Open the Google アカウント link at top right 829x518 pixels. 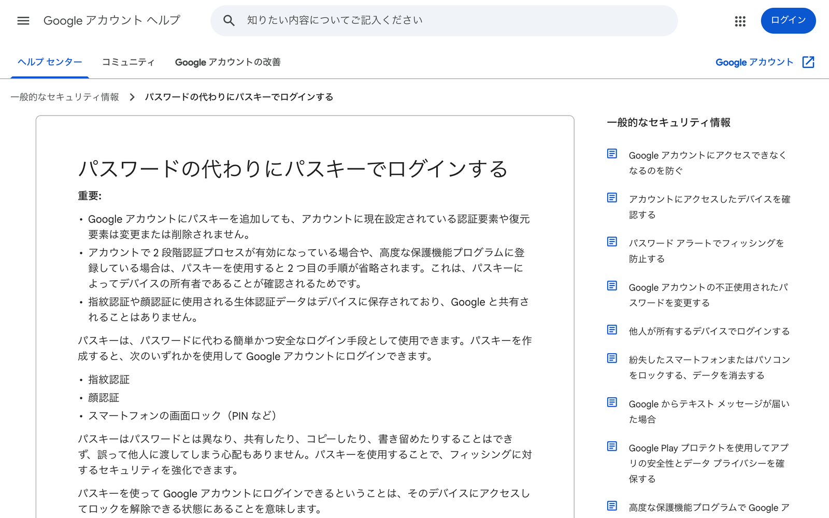click(754, 62)
